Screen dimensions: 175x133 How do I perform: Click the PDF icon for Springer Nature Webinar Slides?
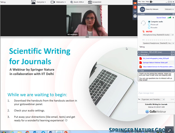click(141, 63)
